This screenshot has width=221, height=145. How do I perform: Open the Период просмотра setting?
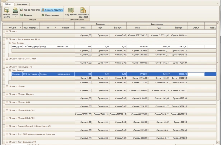(x=29, y=10)
